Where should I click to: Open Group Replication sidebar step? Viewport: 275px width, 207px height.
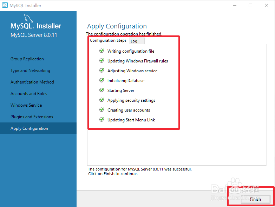tap(27, 59)
